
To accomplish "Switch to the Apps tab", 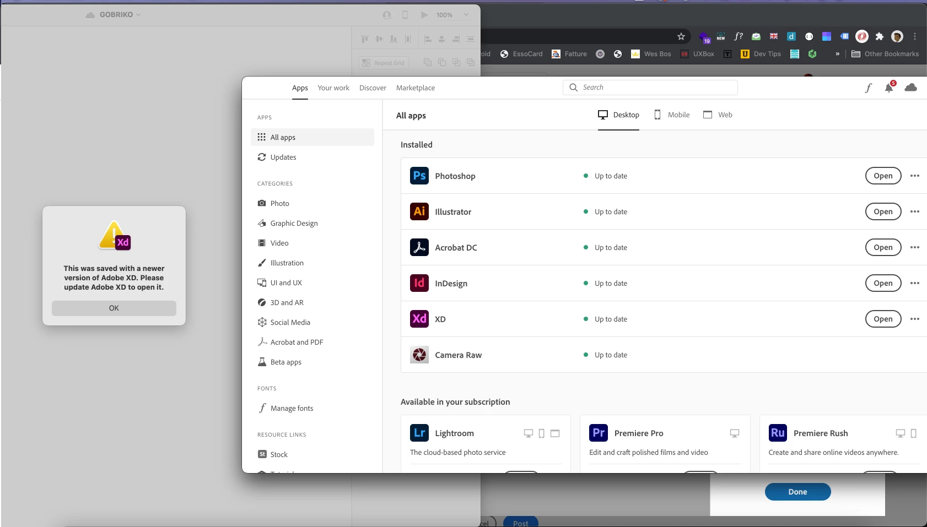I will pyautogui.click(x=300, y=88).
